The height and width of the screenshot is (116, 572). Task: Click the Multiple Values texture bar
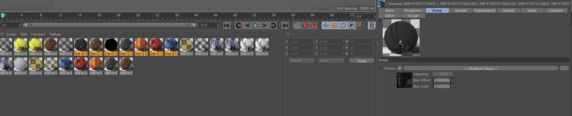coord(481,69)
